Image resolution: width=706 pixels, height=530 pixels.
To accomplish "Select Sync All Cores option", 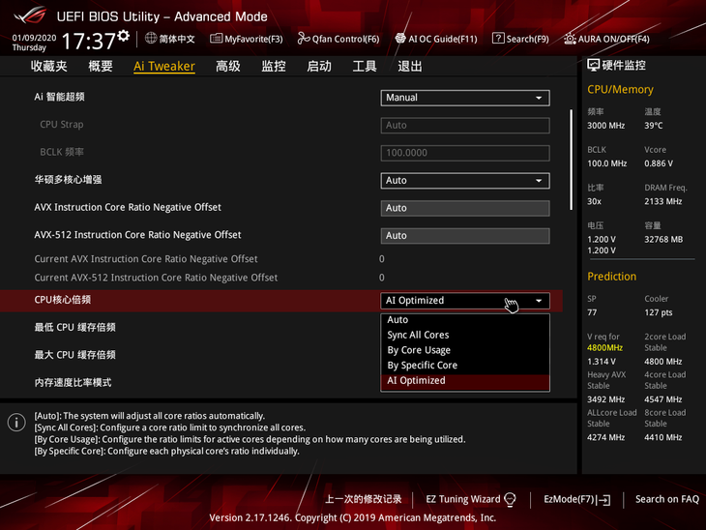I will point(418,335).
